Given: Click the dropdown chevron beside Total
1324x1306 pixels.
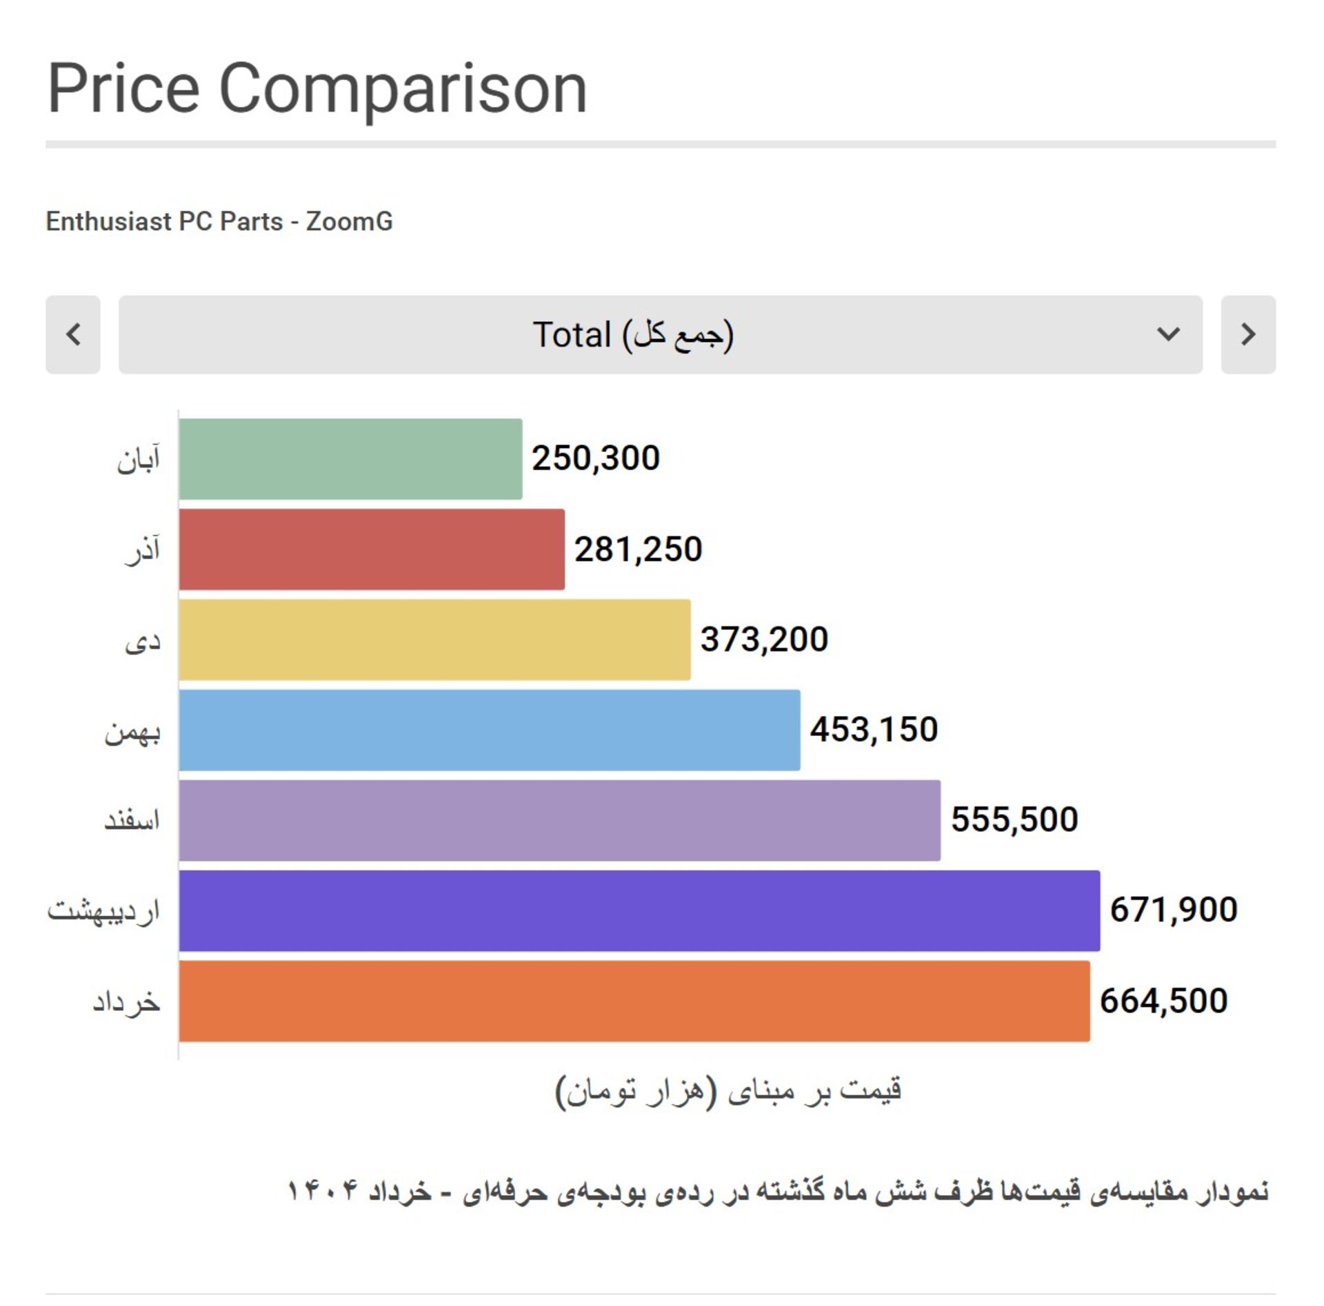Looking at the screenshot, I should [1169, 334].
